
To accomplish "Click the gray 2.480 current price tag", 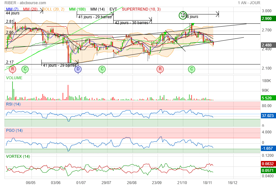I will coord(267,45).
